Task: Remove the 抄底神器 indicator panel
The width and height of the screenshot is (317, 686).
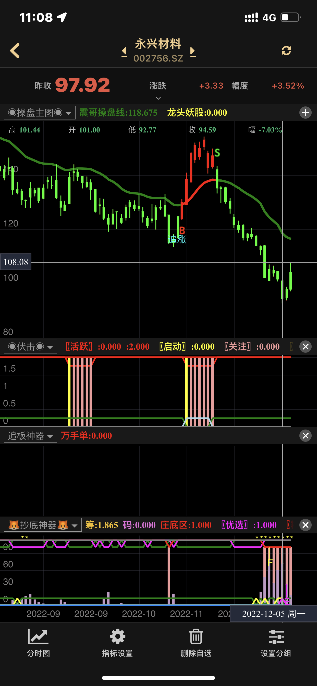Action: 305,525
